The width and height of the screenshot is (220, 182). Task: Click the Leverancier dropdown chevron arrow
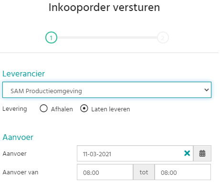point(207,90)
